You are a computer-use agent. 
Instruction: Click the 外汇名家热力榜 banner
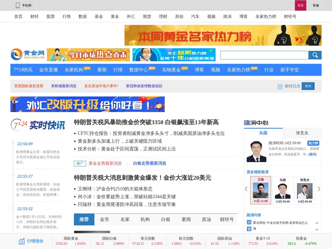click(174, 55)
